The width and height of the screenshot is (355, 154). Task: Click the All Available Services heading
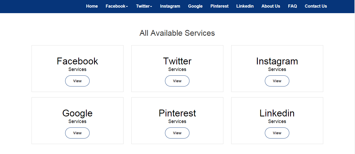[177, 33]
